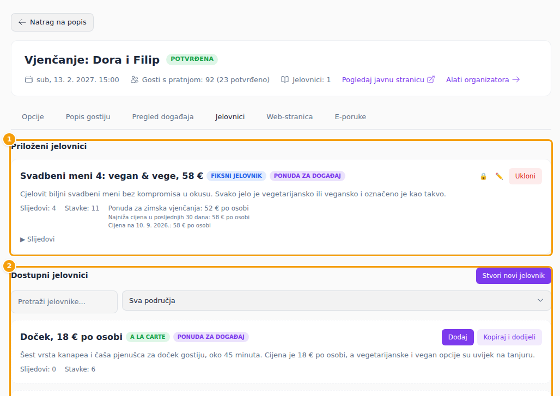Switch to the E-poruke tab
This screenshot has width=560, height=396.
350,116
